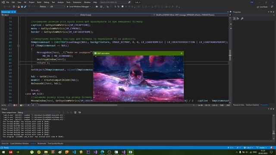Collapse the if block at line 81
Image resolution: width=276 pixels, height=155 pixels.
point(18,46)
